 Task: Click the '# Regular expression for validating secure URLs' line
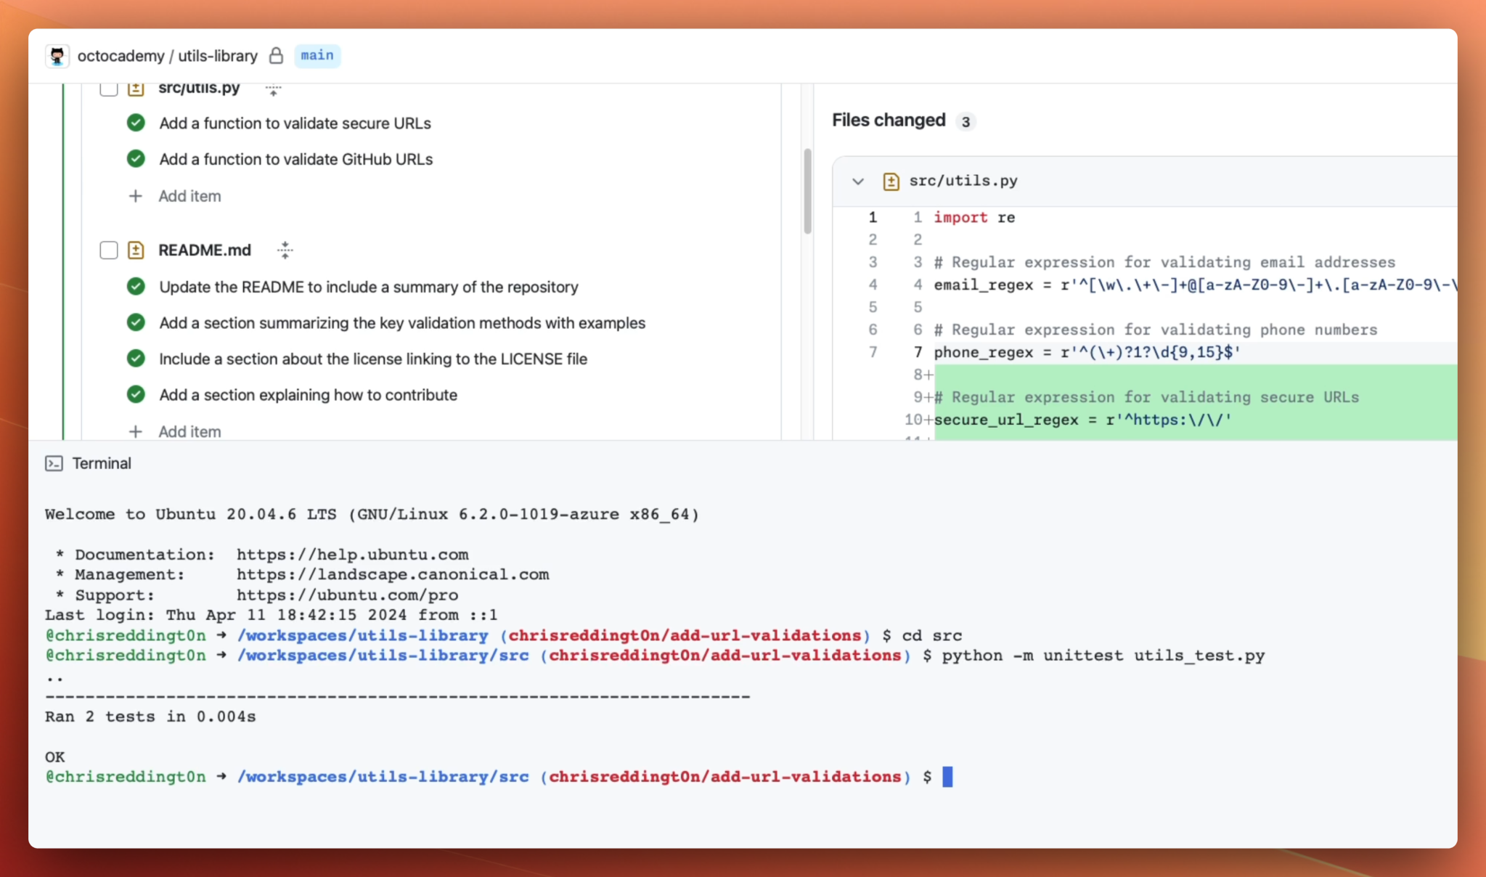(x=1146, y=397)
